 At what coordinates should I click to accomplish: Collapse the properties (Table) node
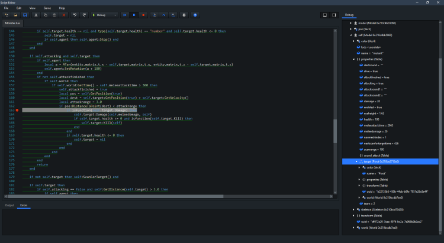pyautogui.click(x=354, y=60)
